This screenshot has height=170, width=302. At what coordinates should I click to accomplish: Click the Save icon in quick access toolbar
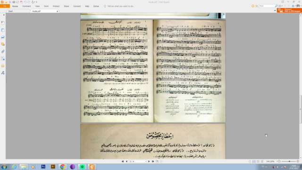coord(10,2)
